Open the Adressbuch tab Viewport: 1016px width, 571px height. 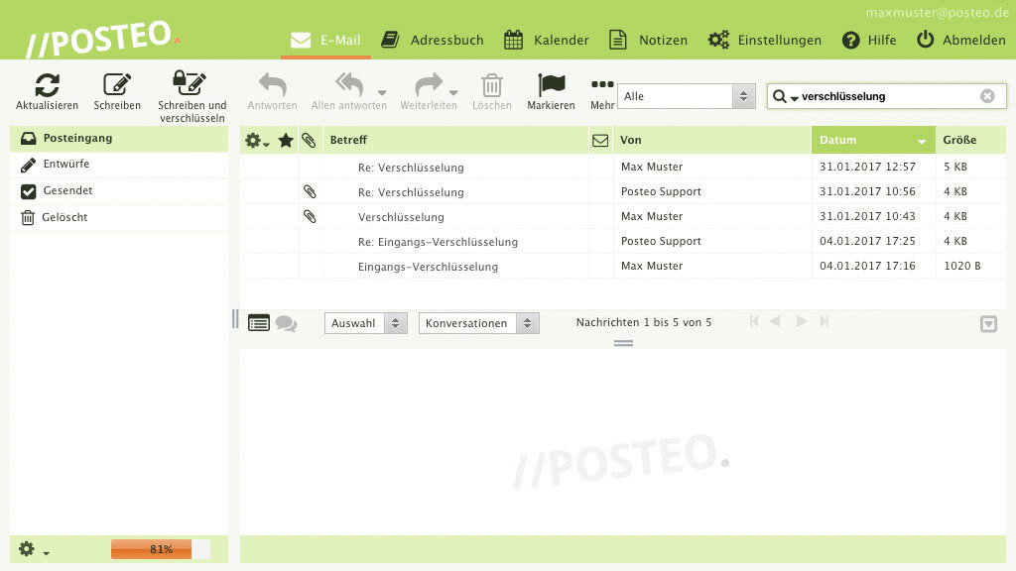(433, 40)
